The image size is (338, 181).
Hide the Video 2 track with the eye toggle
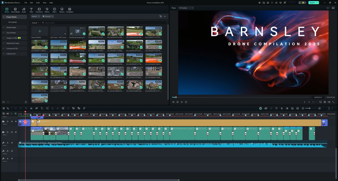pyautogui.click(x=16, y=122)
